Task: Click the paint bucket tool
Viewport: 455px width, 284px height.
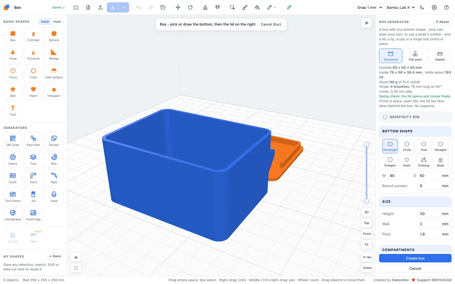Action: [x=257, y=7]
